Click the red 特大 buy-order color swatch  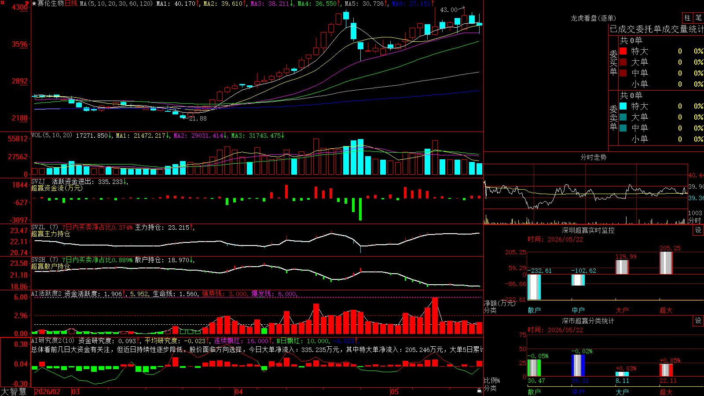pos(623,51)
